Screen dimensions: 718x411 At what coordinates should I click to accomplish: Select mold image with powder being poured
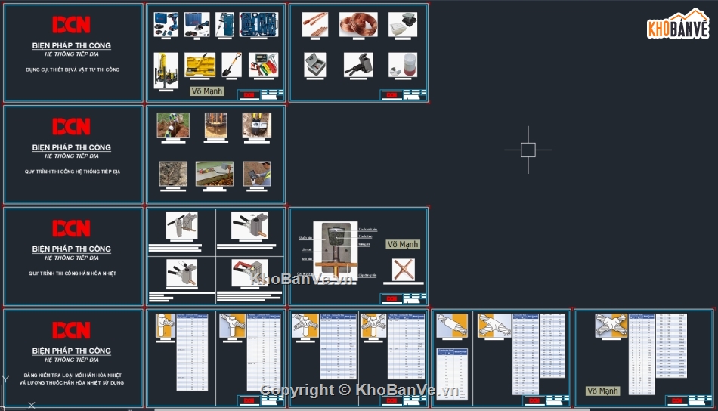(182, 273)
